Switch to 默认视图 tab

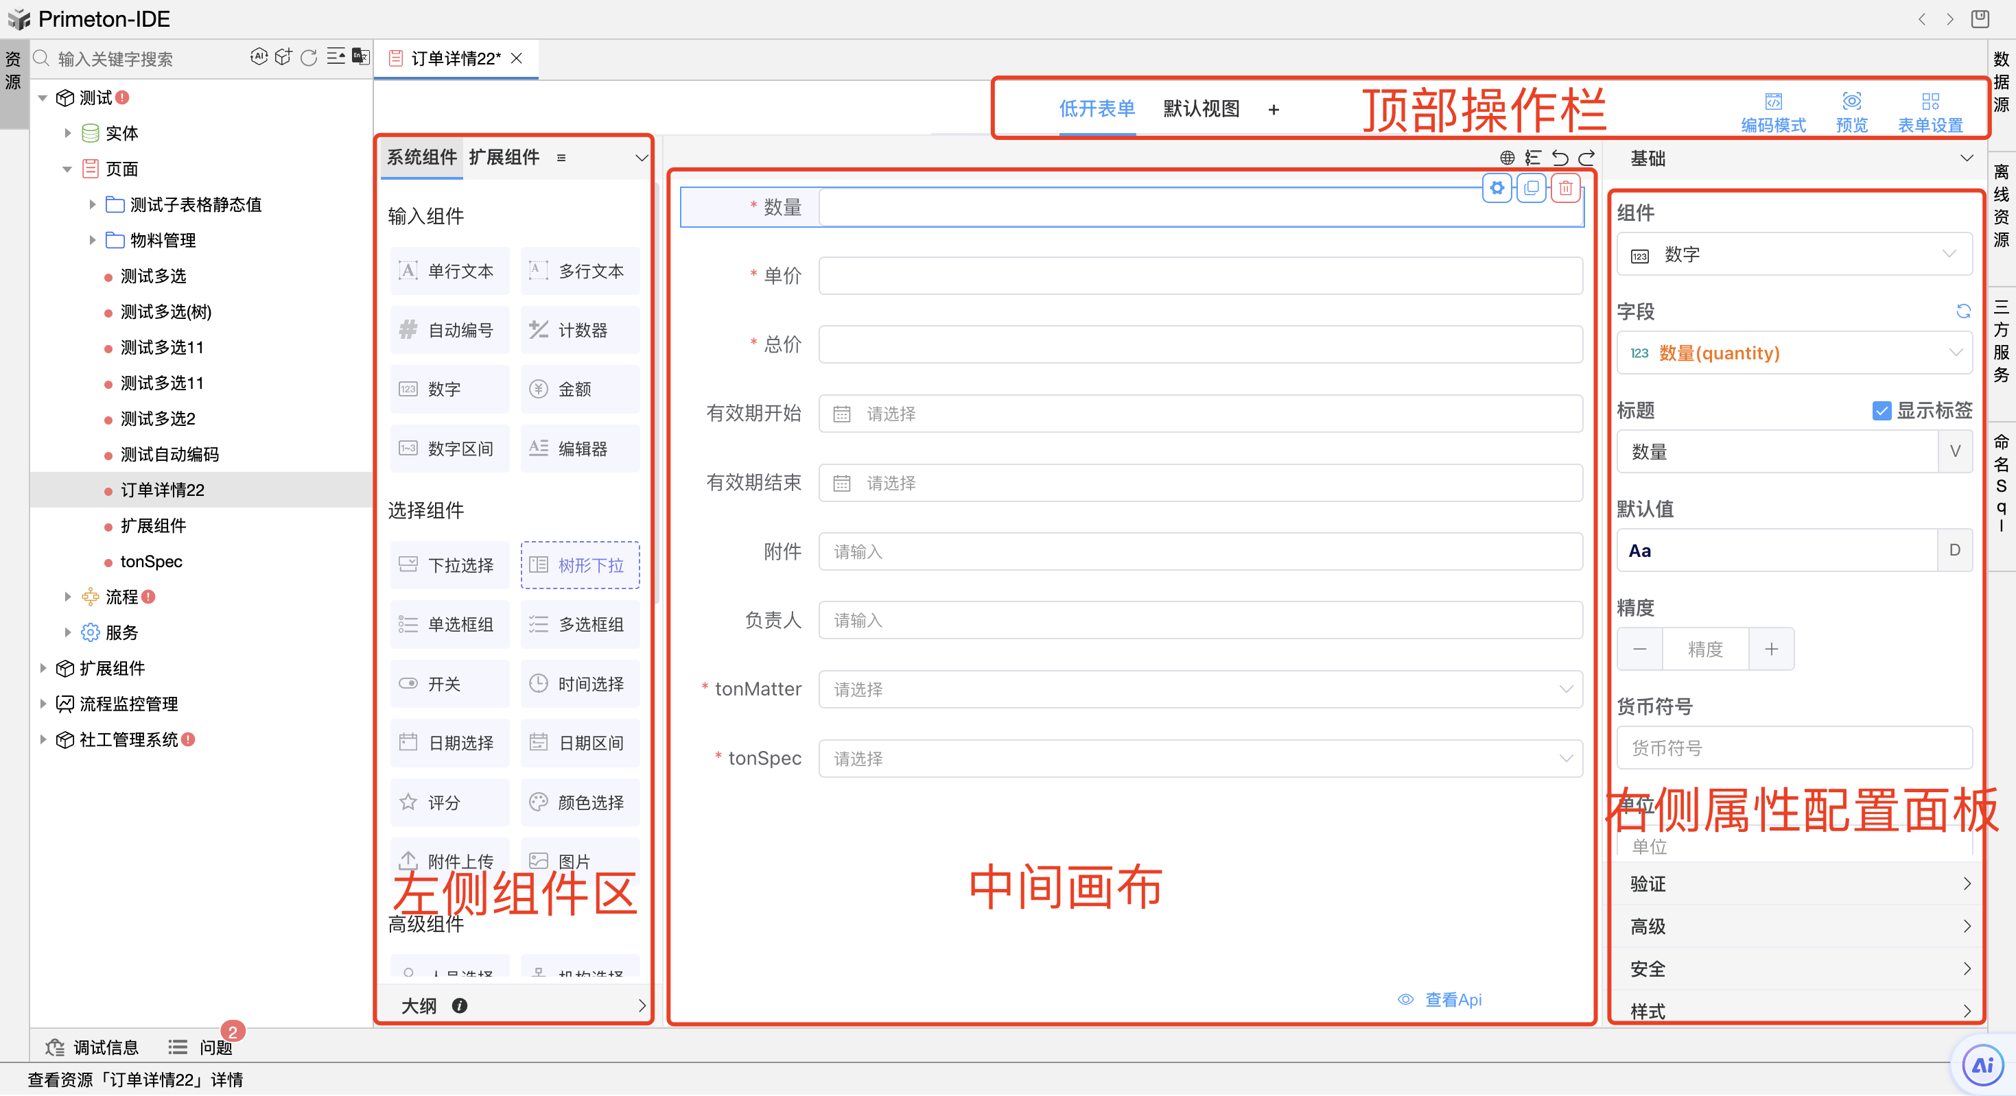1201,109
